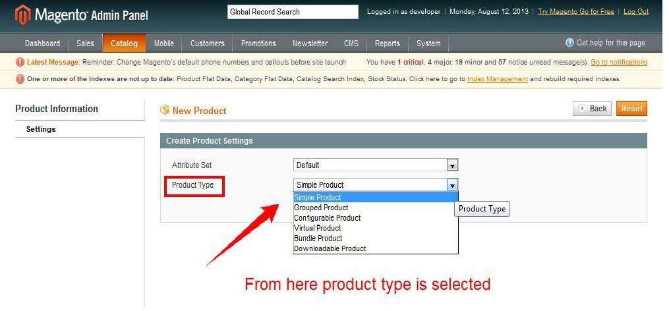Choose Simple Product from the list
This screenshot has width=669, height=311.
pos(376,198)
